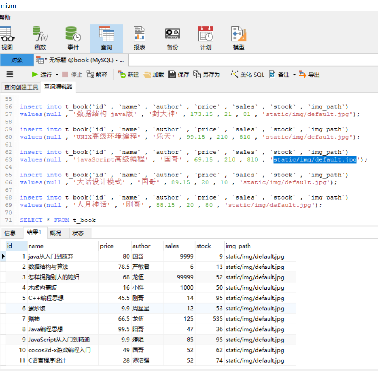Select the cell '数据结构与算法'
The height and width of the screenshot is (371, 378).
click(63, 267)
